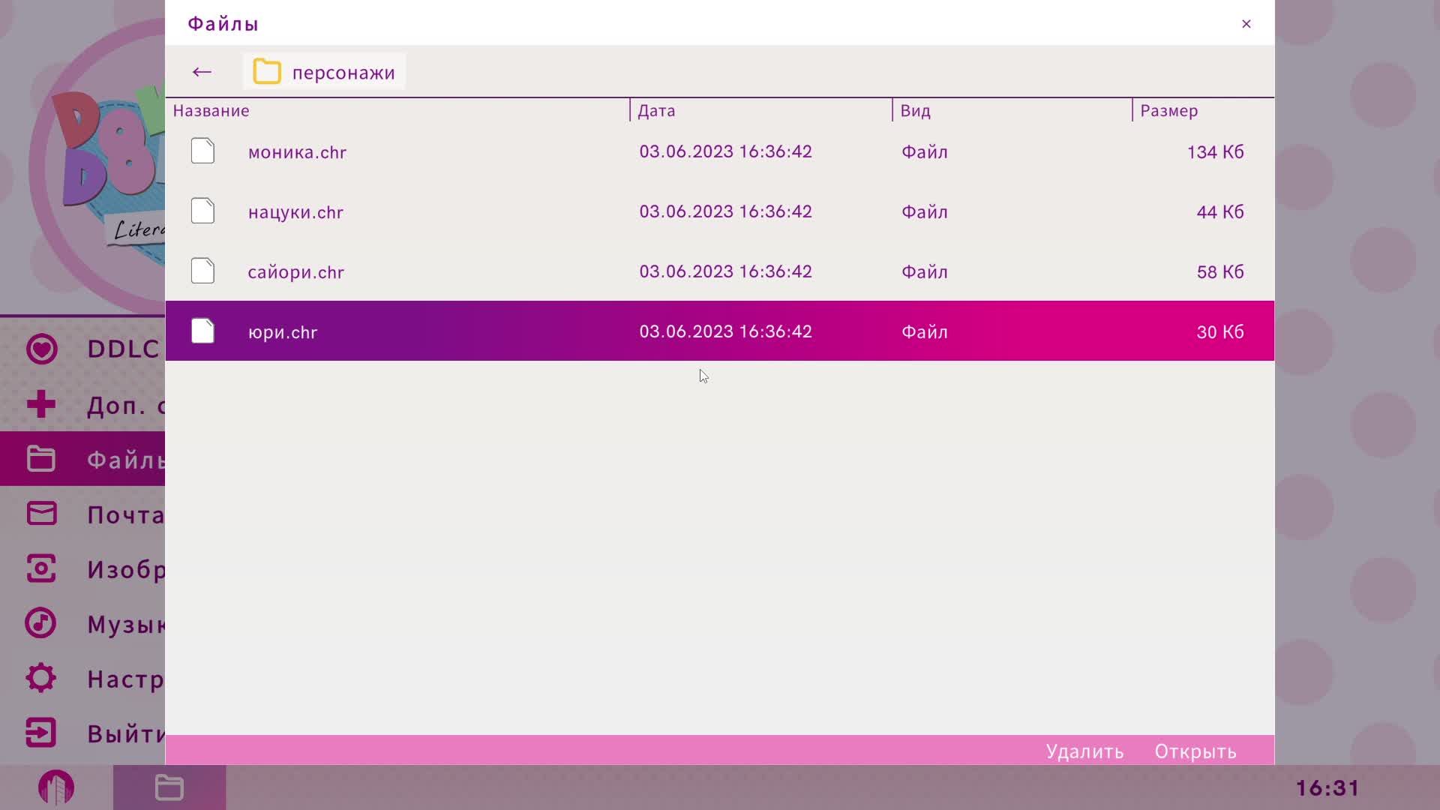Open the settings gear icon in sidebar

click(x=41, y=678)
